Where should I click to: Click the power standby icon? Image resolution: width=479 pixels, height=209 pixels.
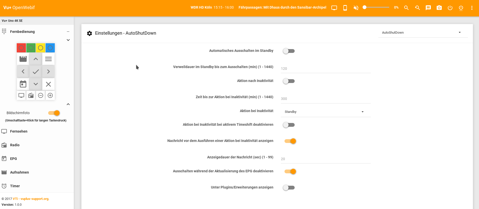[450, 8]
